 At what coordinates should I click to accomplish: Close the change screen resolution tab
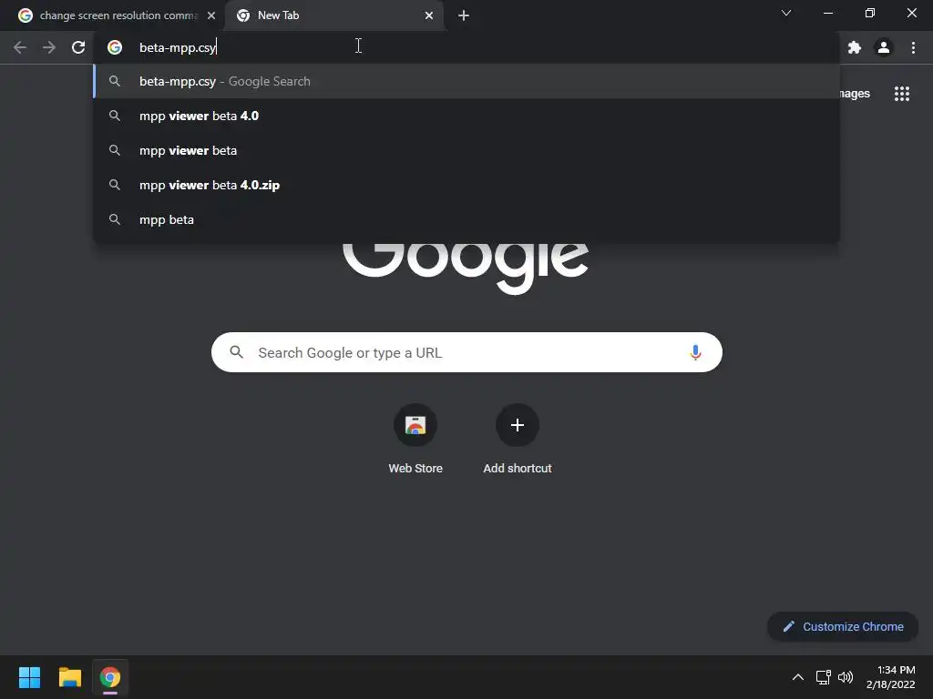211,15
